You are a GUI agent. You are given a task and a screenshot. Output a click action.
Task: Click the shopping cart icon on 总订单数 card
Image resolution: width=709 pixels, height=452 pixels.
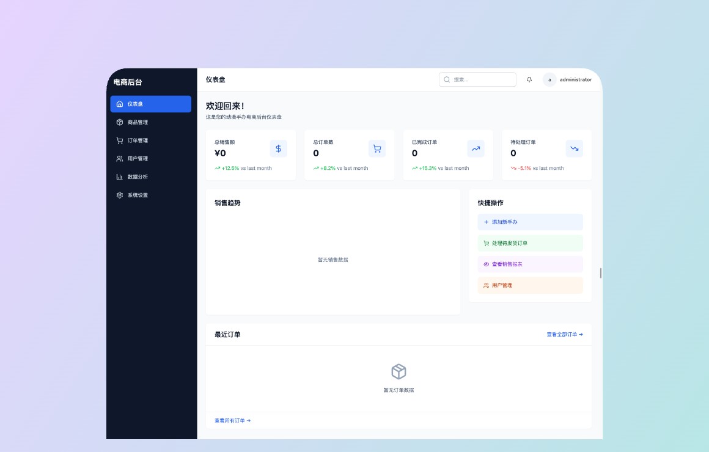tap(377, 148)
